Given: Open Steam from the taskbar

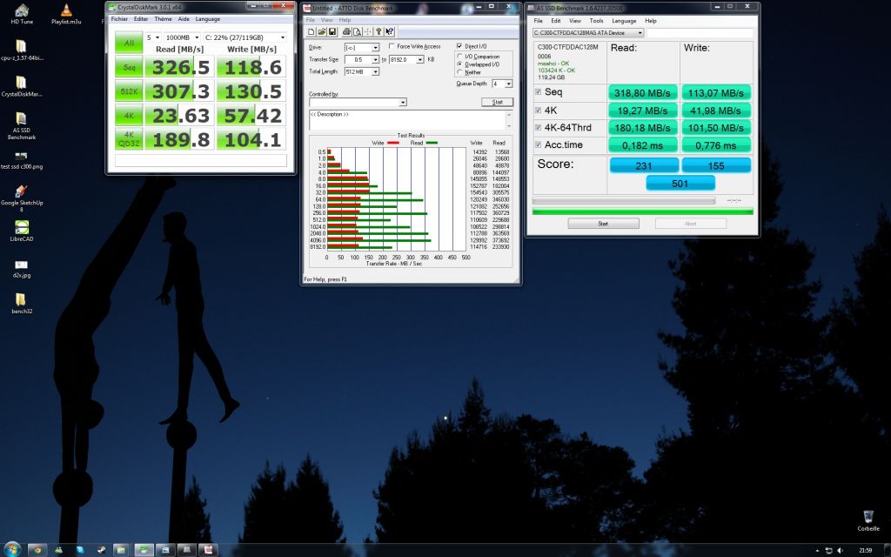Looking at the screenshot, I should point(101,550).
